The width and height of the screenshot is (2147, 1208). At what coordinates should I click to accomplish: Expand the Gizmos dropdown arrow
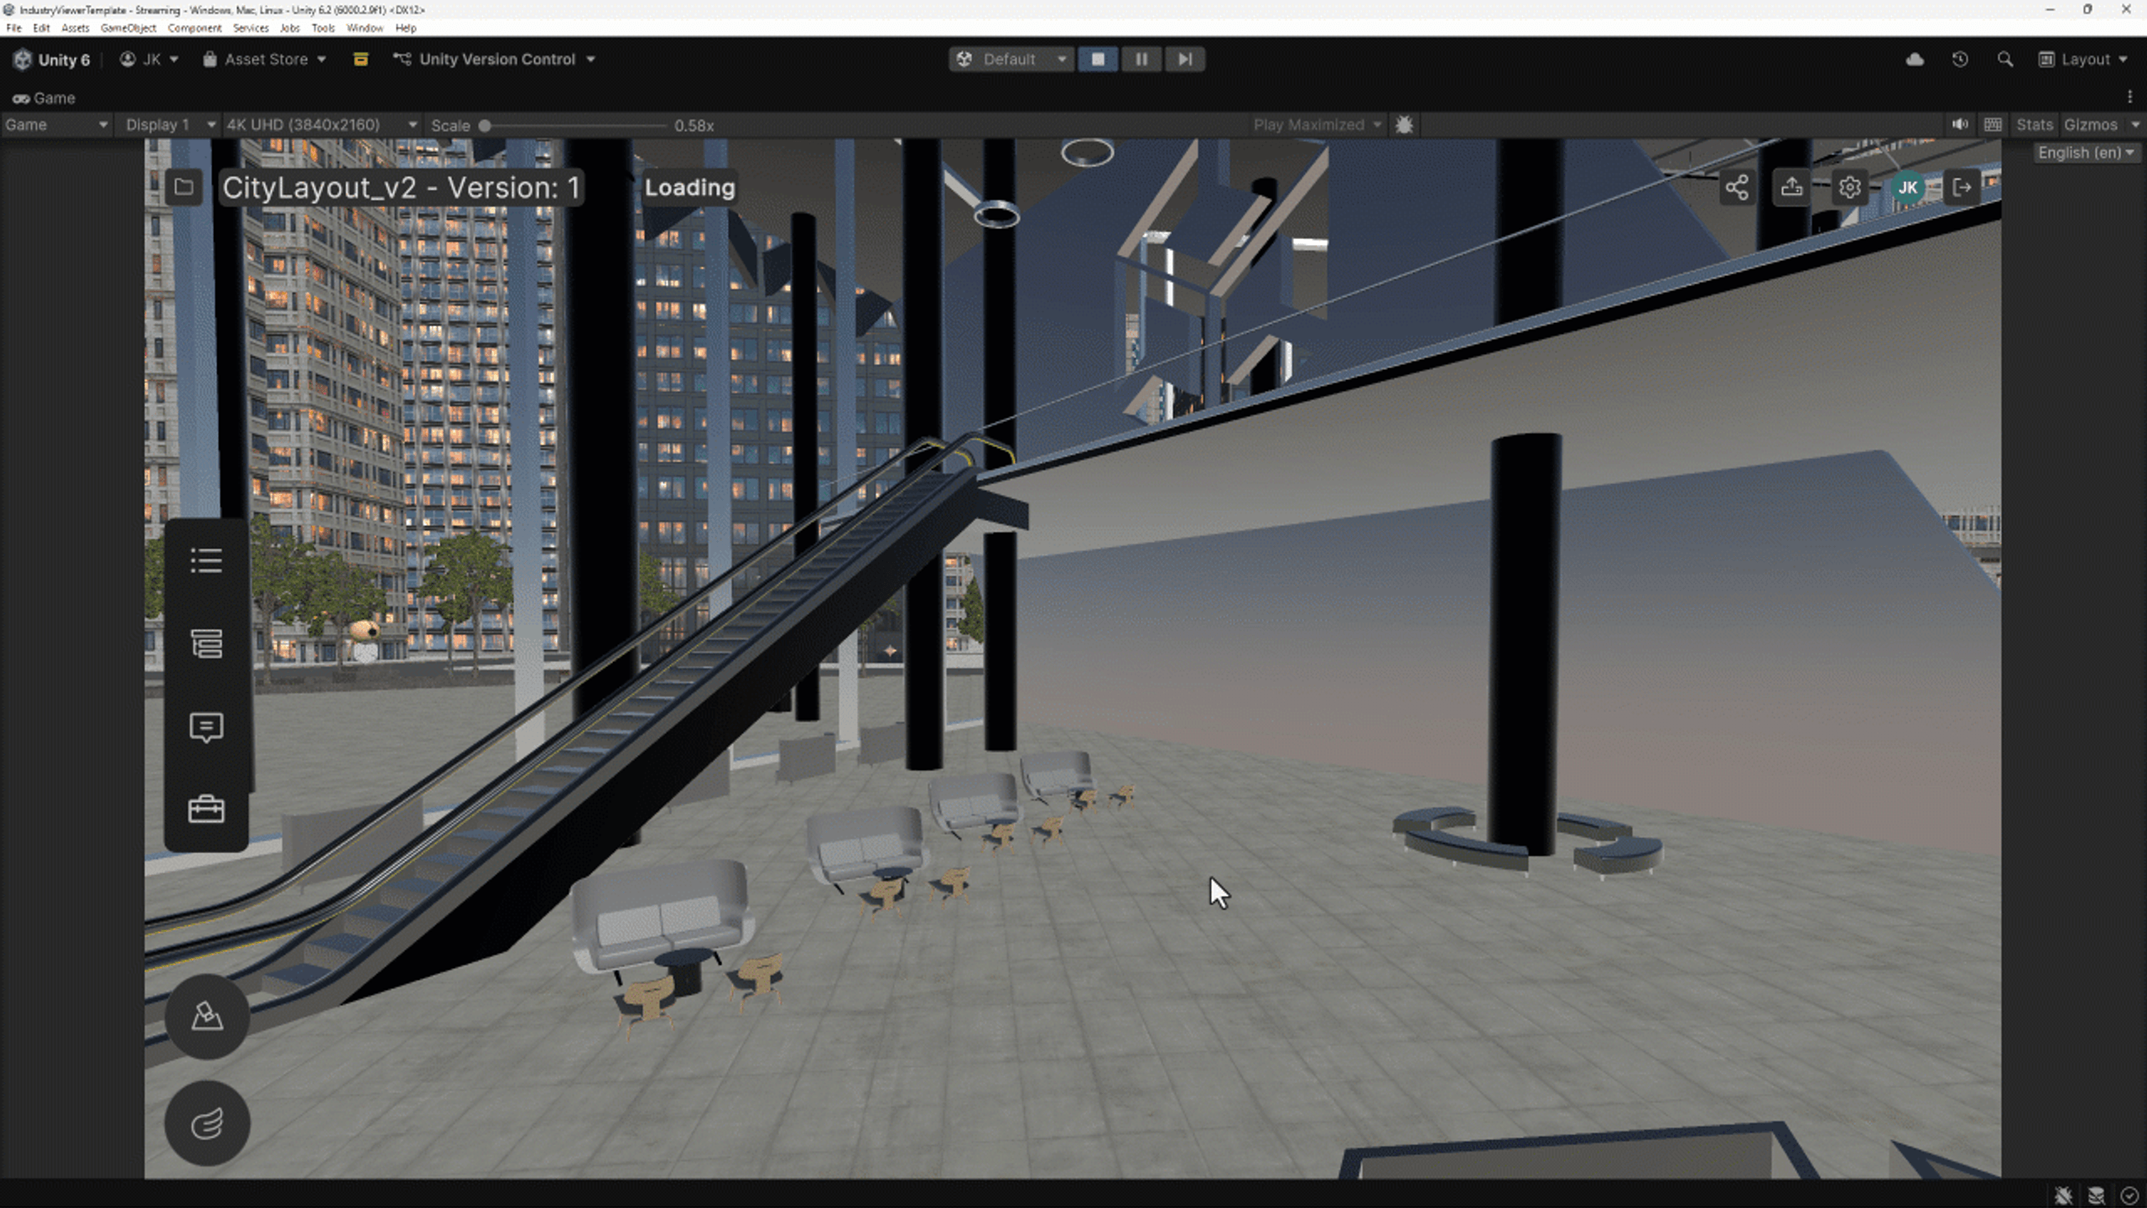(2134, 125)
